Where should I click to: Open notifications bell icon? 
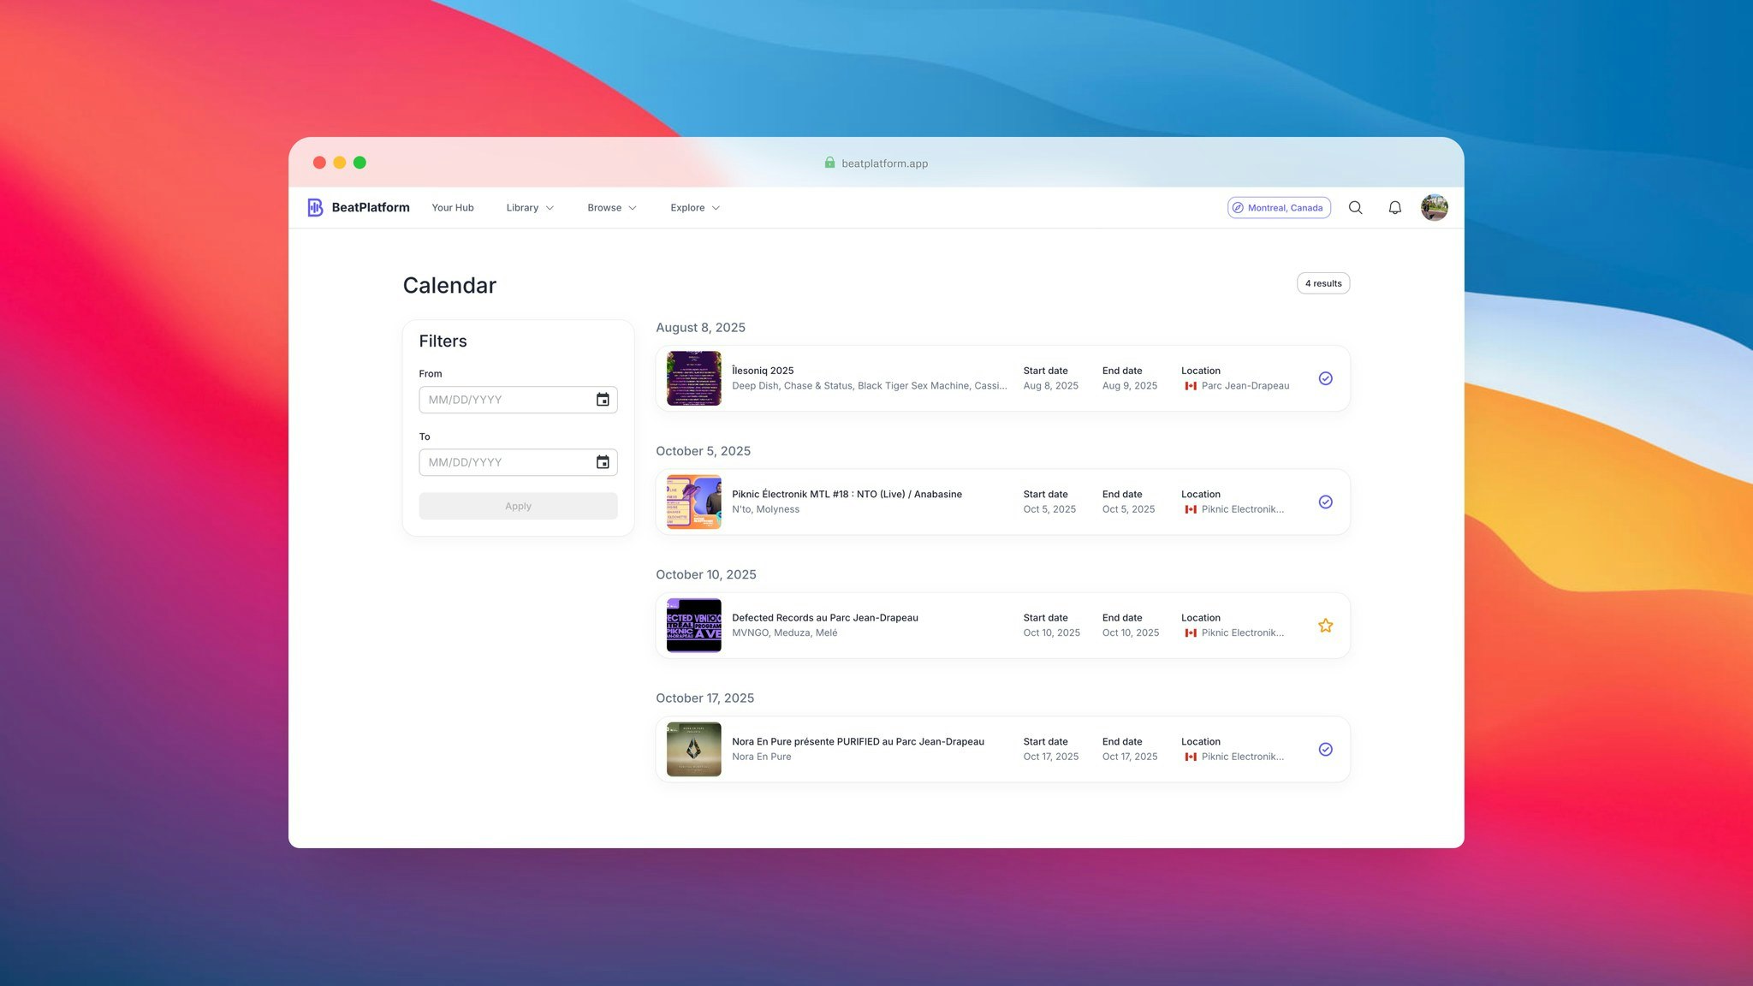[1395, 207]
